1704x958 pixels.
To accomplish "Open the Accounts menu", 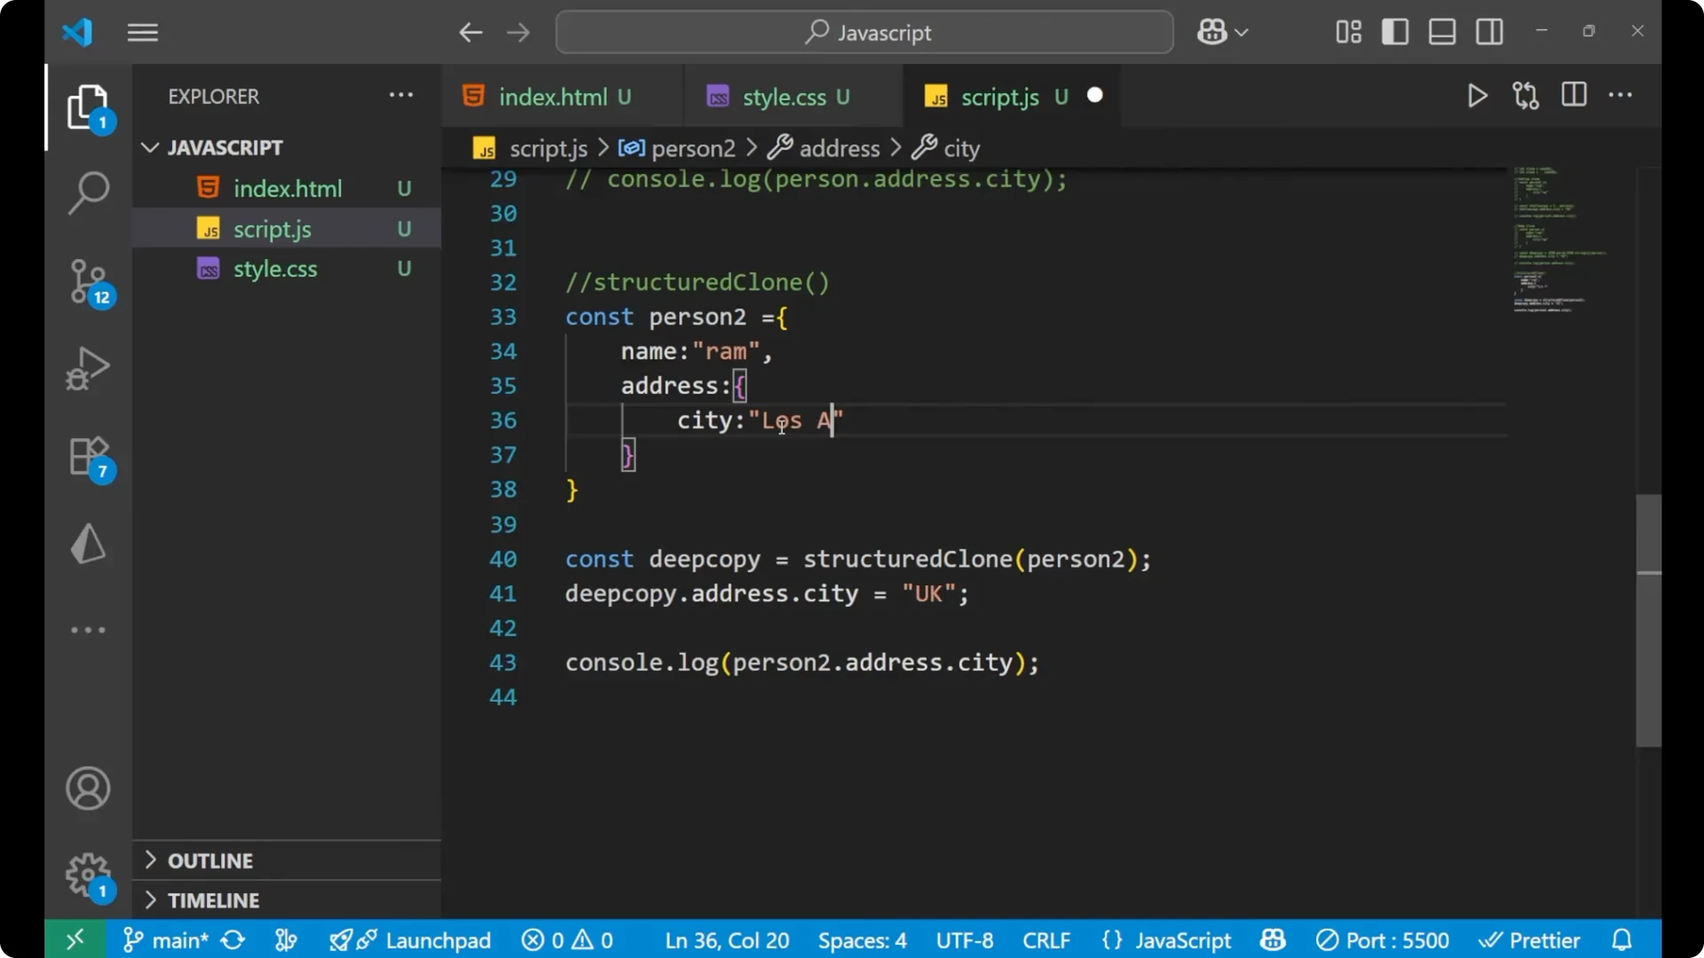I will click(88, 789).
